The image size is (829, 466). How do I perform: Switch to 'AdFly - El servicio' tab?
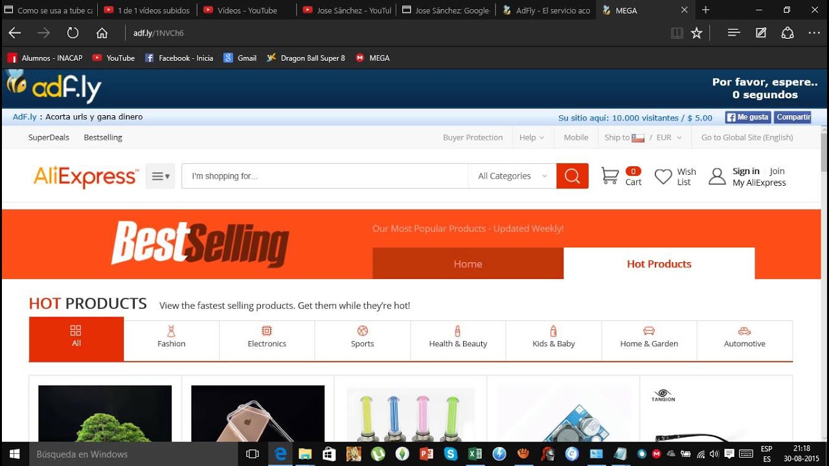pos(546,10)
